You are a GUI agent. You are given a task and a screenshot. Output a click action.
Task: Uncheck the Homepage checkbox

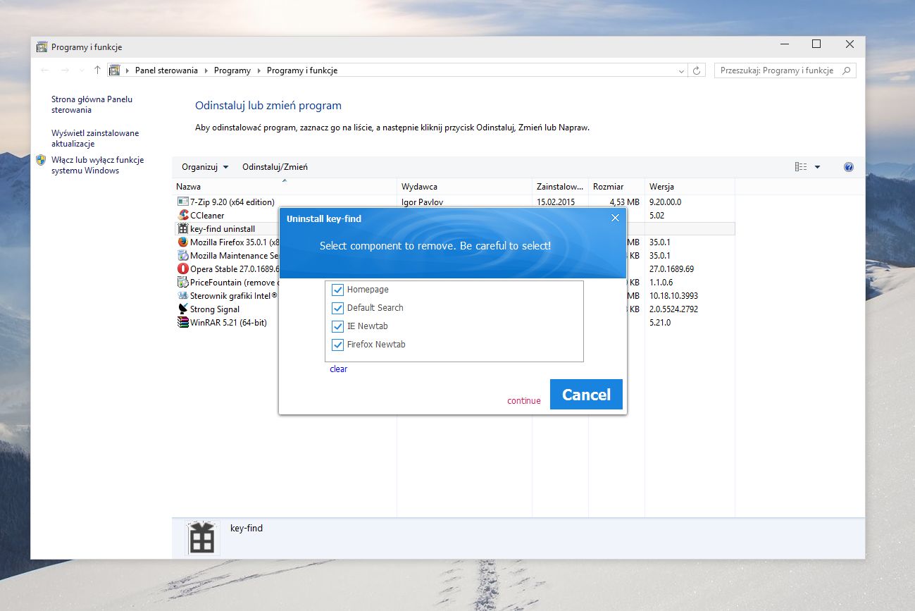[x=337, y=290]
